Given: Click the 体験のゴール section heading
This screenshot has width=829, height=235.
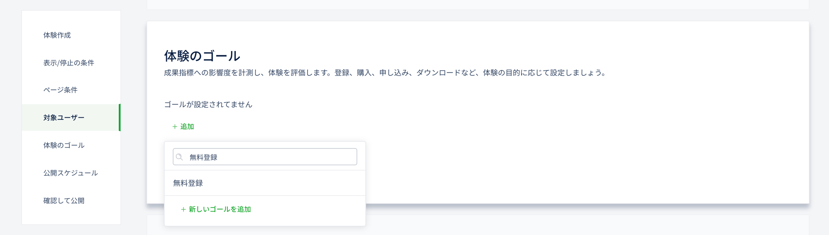Looking at the screenshot, I should point(202,56).
